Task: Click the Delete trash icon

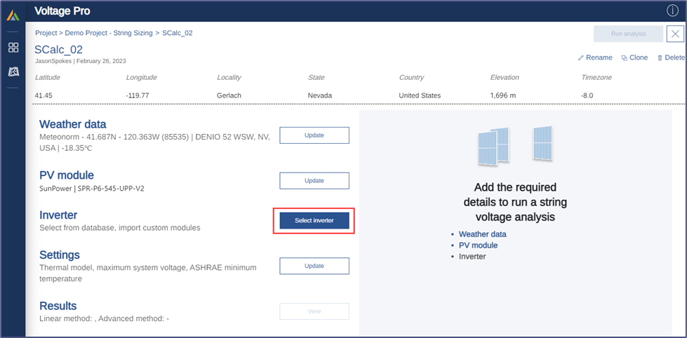Action: [x=660, y=58]
